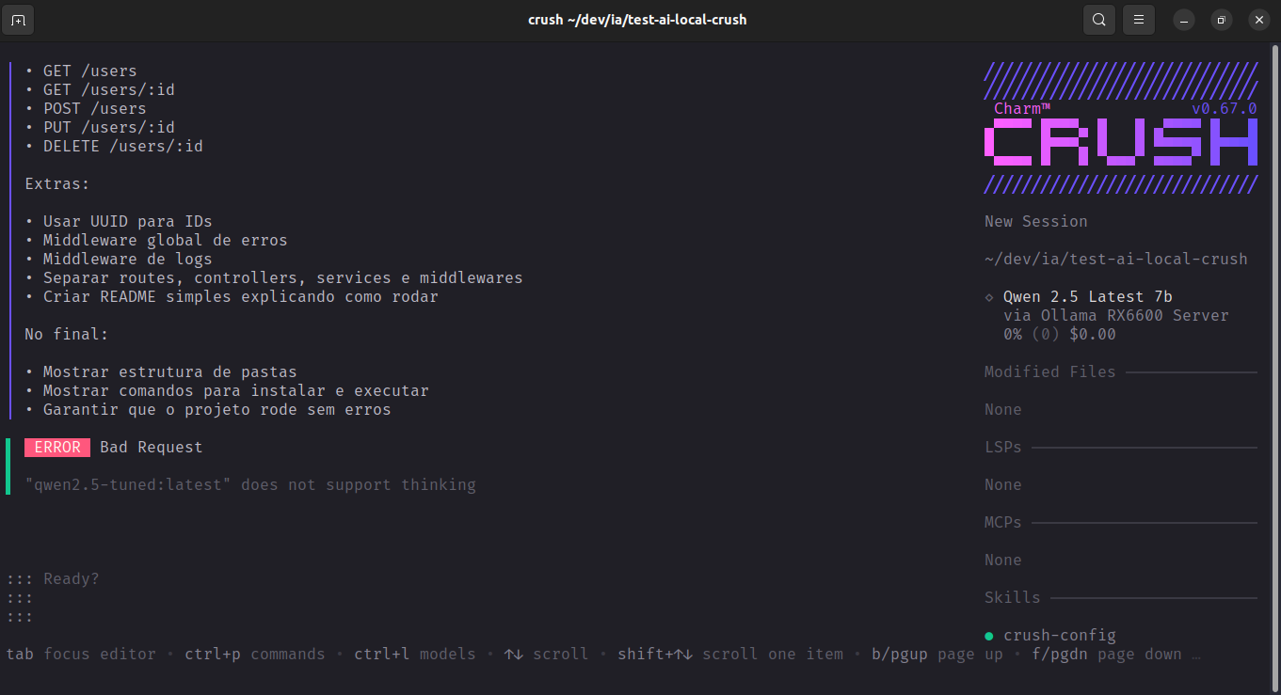1281x695 pixels.
Task: Click the POST /users line
Action: click(x=95, y=109)
